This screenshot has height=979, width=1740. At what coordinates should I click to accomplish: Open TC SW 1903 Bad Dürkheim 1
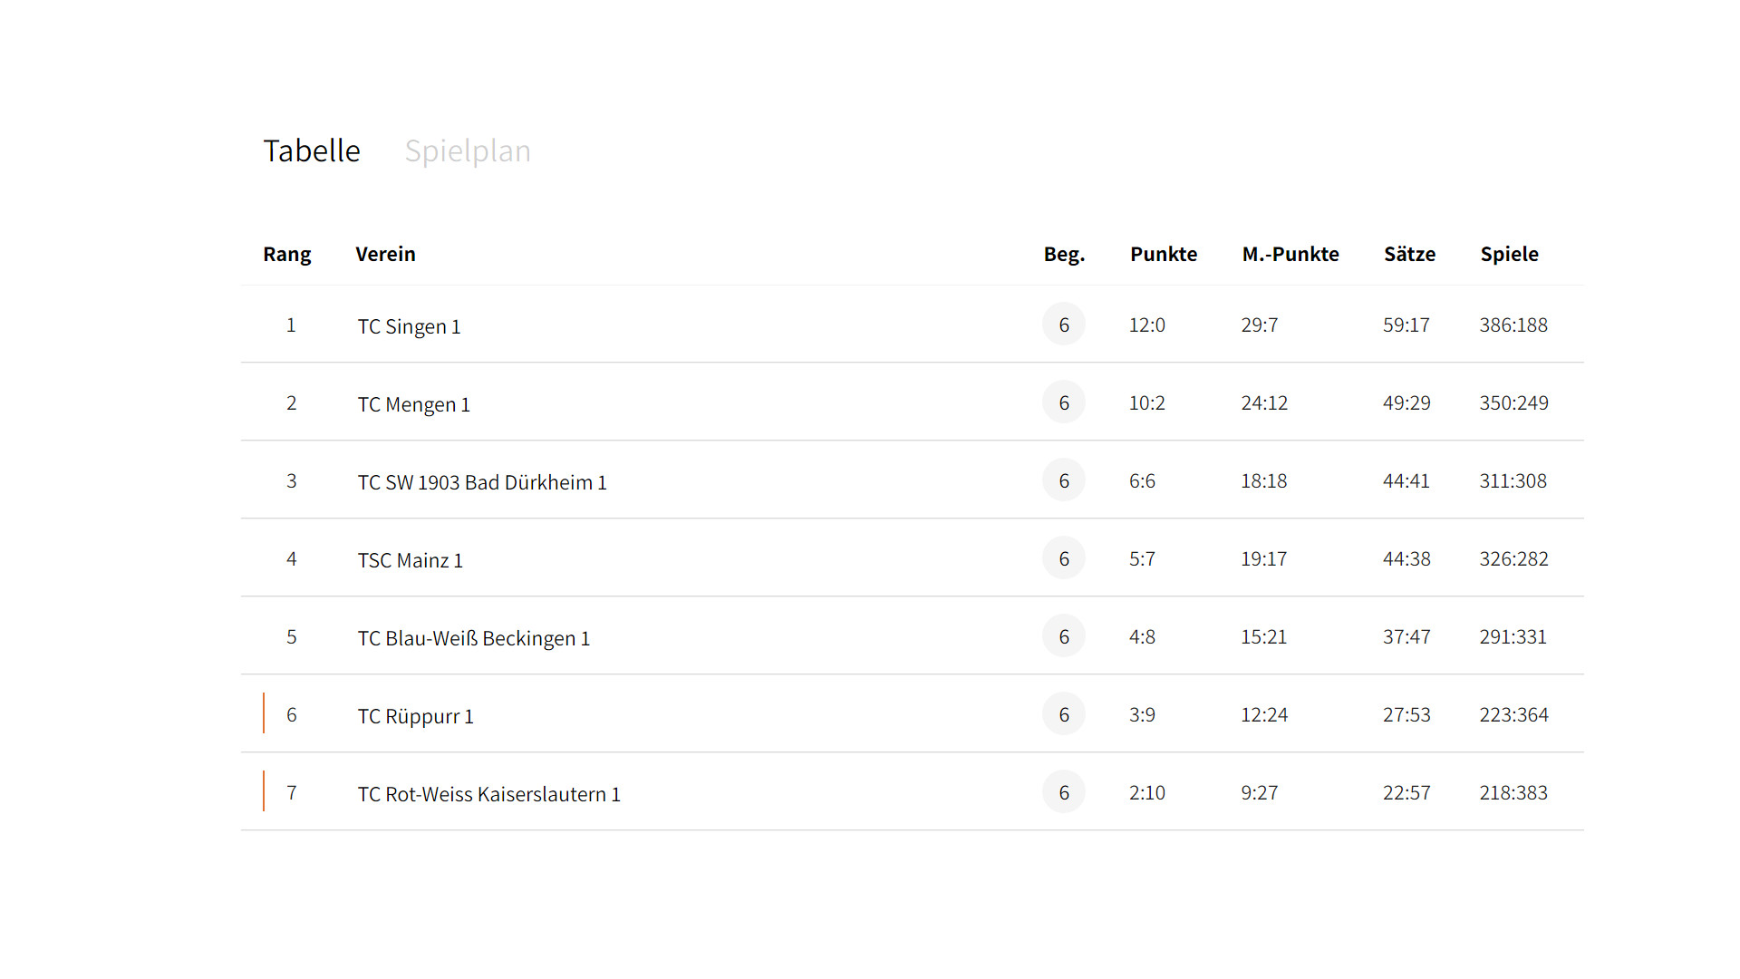coord(482,482)
